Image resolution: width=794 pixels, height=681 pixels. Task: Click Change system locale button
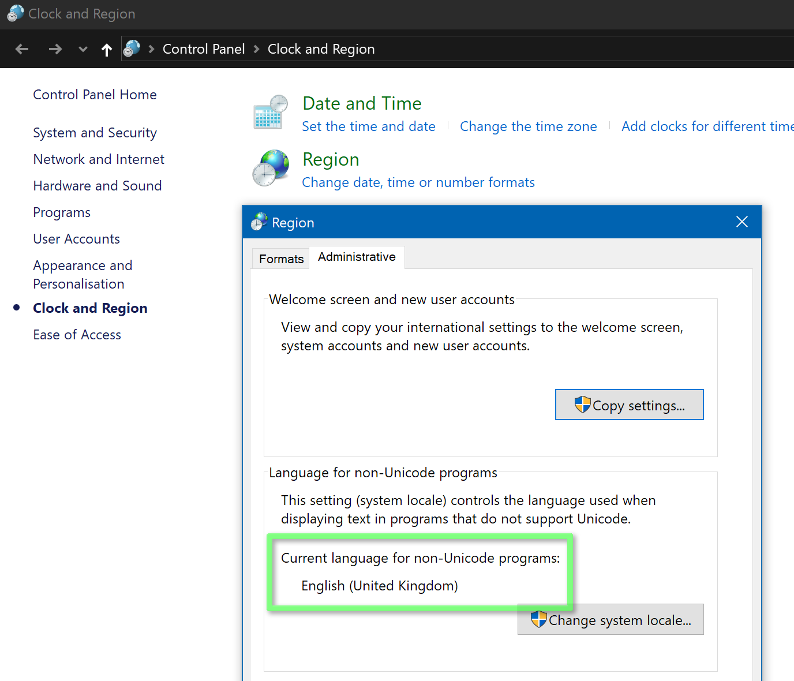coord(611,619)
